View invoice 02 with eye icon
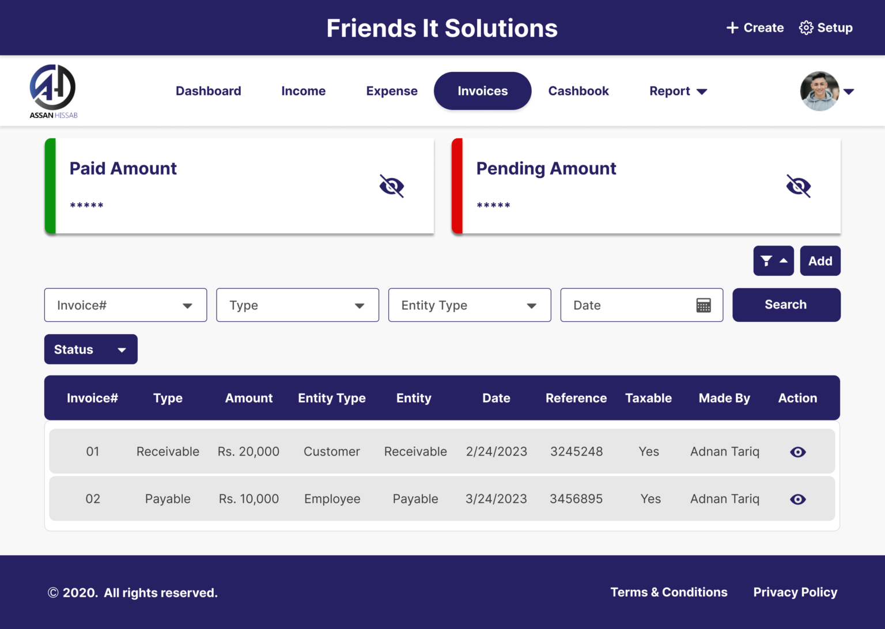Screen dimensions: 885x629 click(797, 499)
